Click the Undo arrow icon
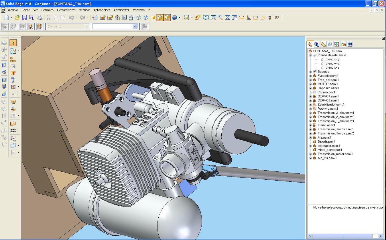The height and width of the screenshot is (240, 386). pyautogui.click(x=71, y=18)
